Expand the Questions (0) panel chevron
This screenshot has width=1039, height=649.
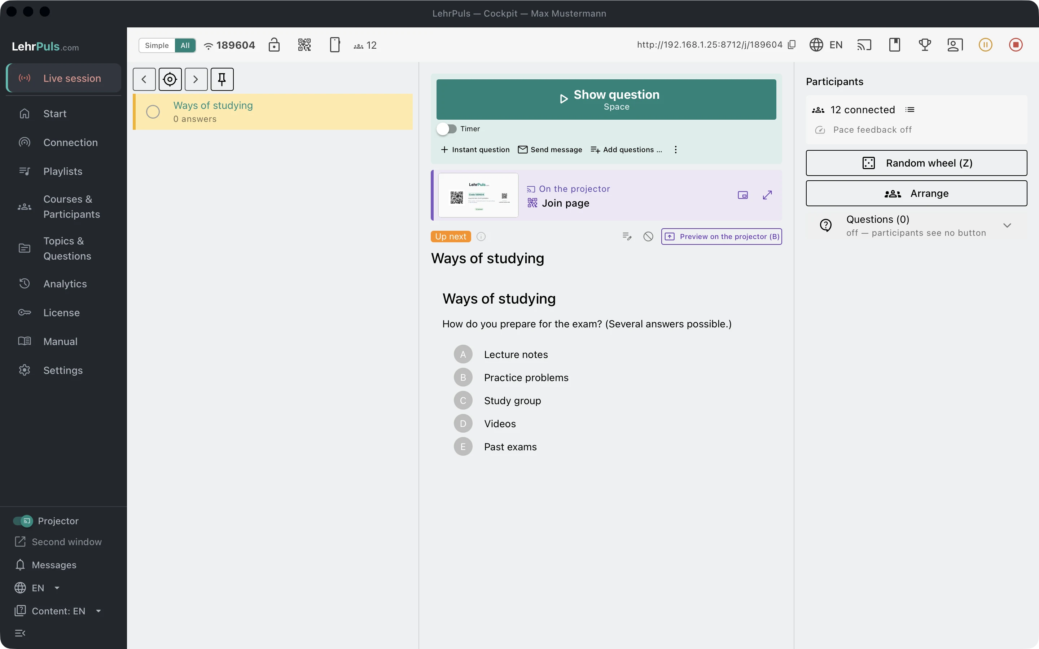tap(1007, 225)
